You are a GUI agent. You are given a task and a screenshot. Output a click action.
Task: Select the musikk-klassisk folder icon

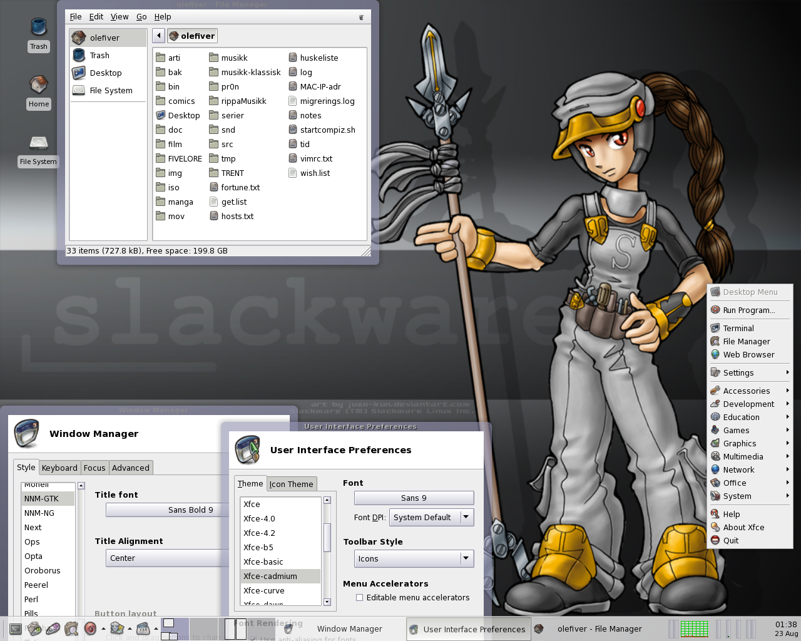point(214,72)
